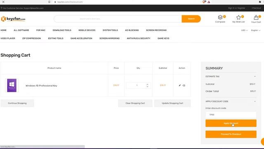Decrease quantity with the down arrow
The width and height of the screenshot is (264, 149).
(x=148, y=87)
